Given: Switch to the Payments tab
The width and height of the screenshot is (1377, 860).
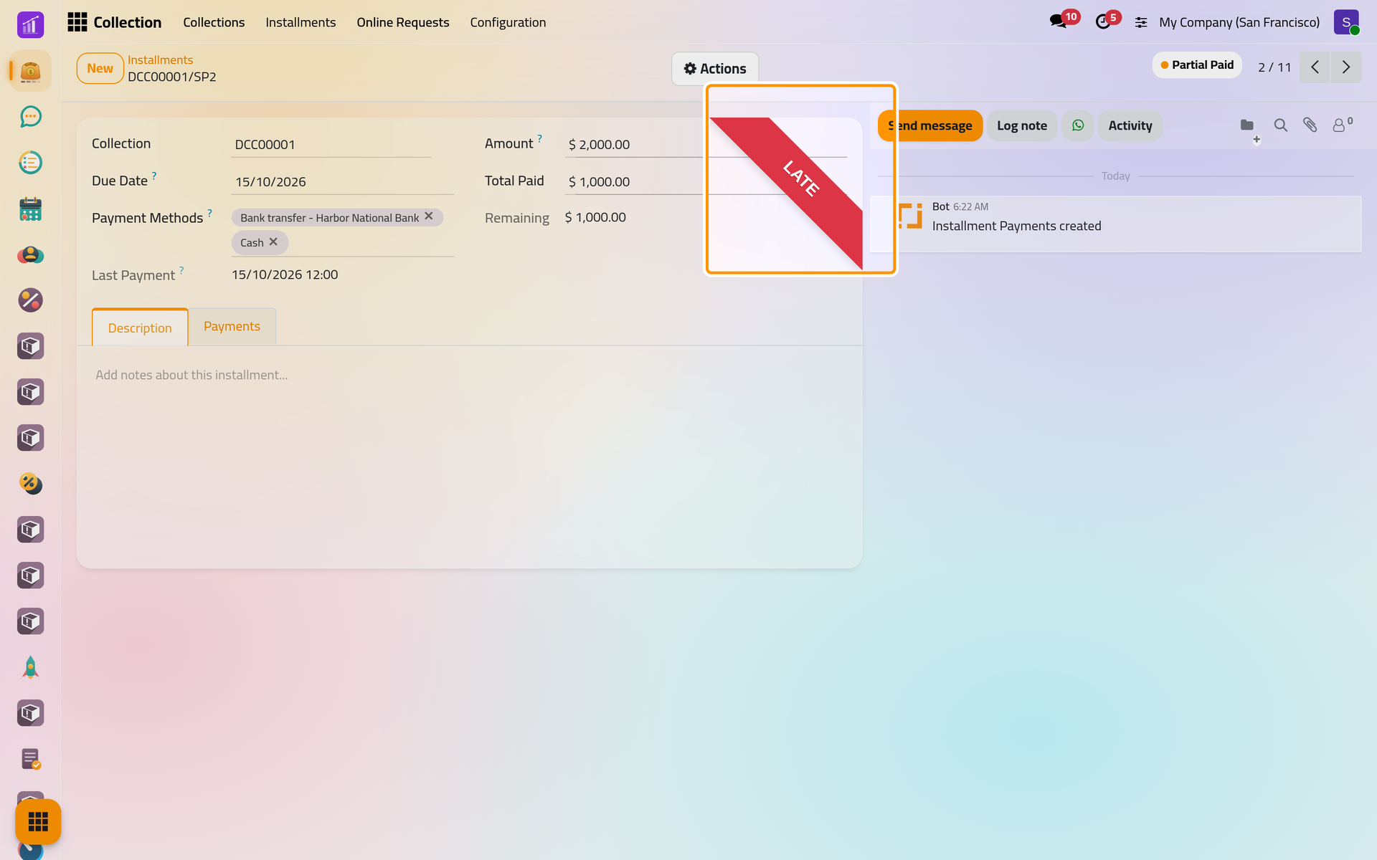Looking at the screenshot, I should (232, 327).
